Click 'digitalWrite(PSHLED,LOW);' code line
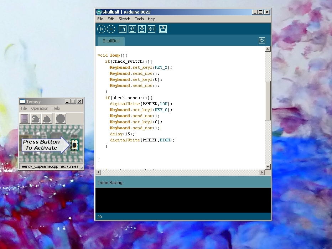Image resolution: width=332 pixels, height=249 pixels. tap(141, 104)
